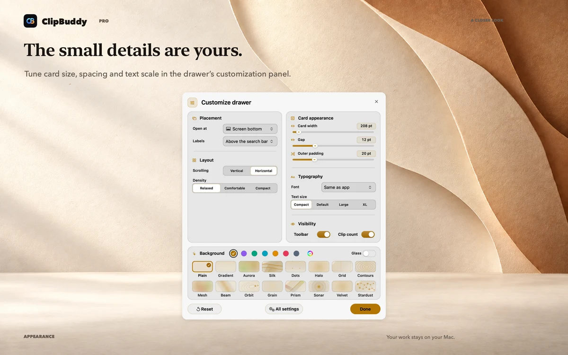Choose Relaxed density
The height and width of the screenshot is (355, 568).
[206, 188]
